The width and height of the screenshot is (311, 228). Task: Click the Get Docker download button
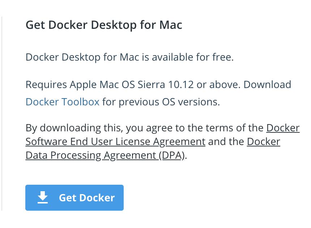coord(74,198)
